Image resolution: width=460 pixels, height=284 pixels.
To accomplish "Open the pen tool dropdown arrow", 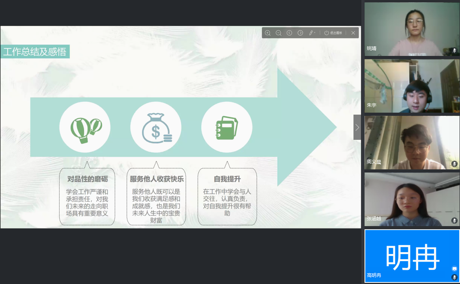I will [315, 33].
